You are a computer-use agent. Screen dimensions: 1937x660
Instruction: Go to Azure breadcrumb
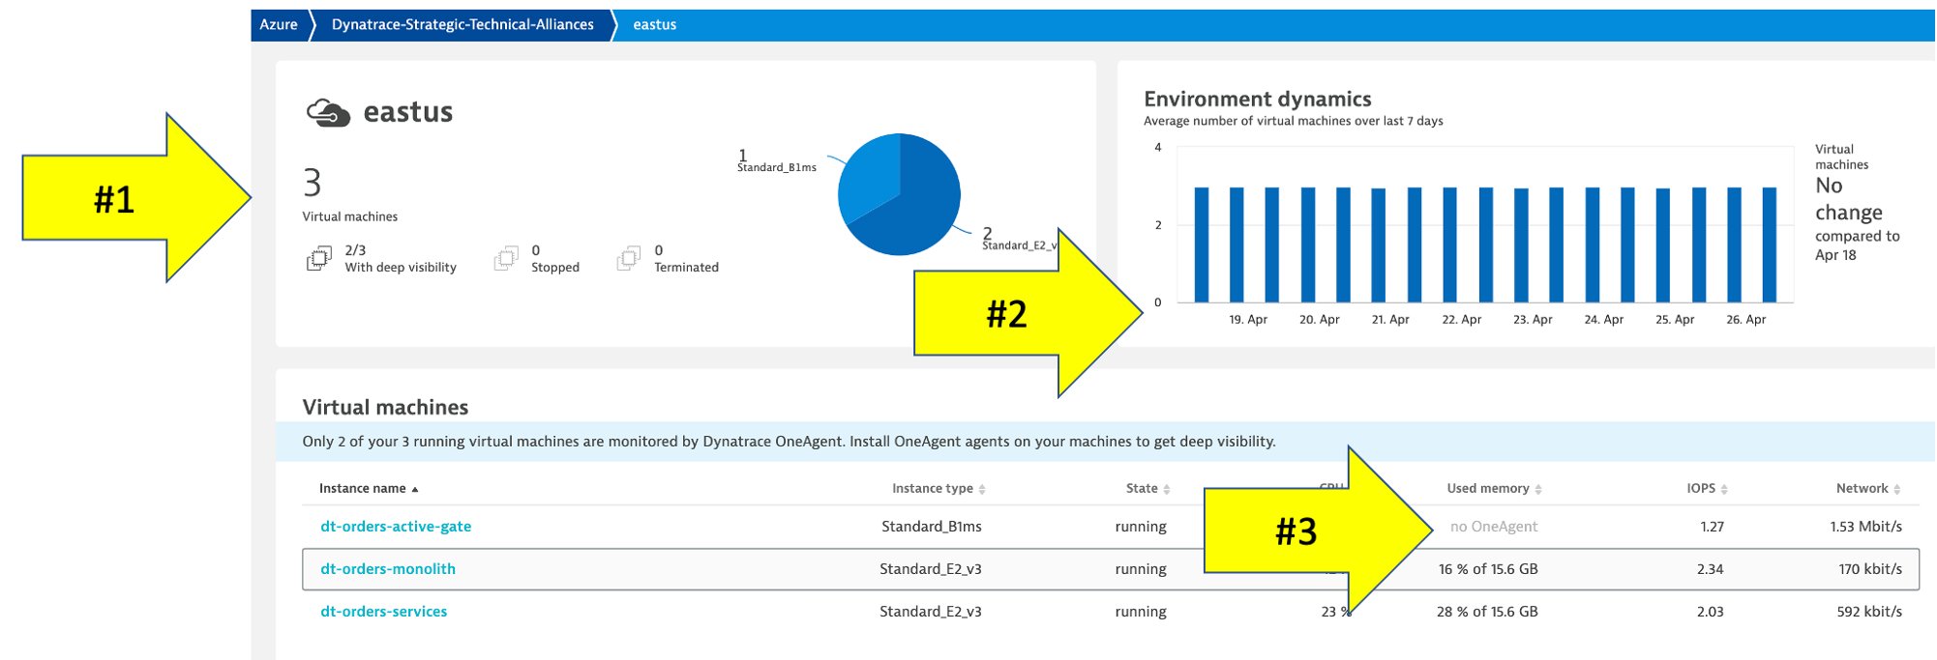[279, 25]
